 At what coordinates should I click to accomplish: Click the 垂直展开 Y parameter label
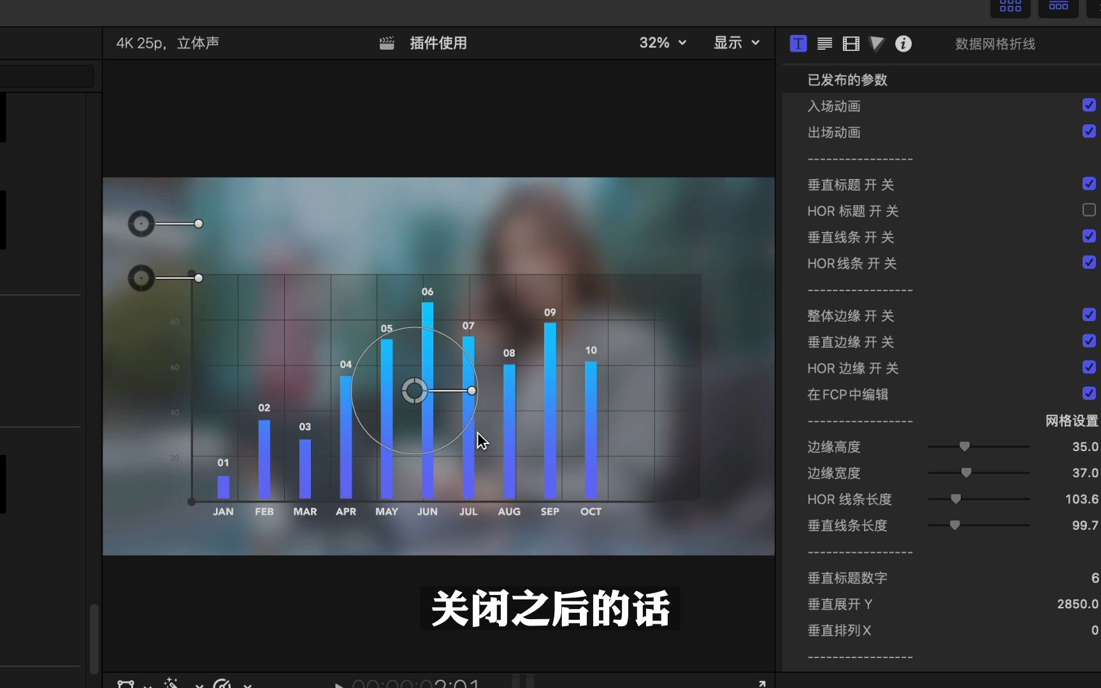pos(840,604)
